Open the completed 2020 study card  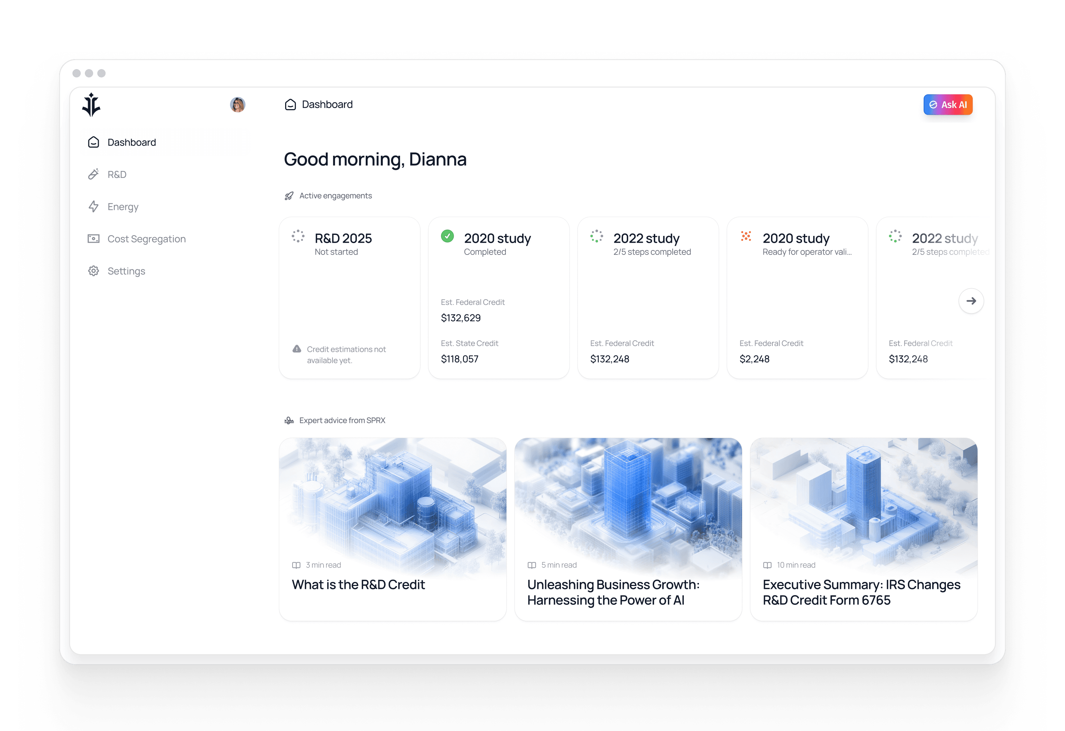(x=498, y=284)
